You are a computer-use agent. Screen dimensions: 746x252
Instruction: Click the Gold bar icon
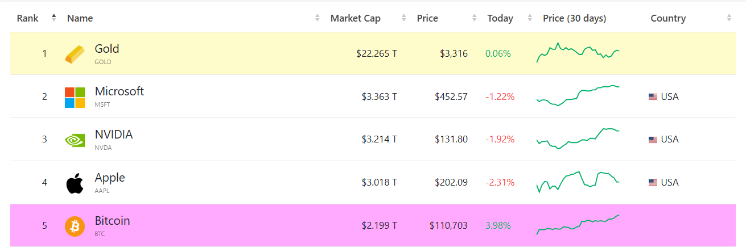coord(75,54)
